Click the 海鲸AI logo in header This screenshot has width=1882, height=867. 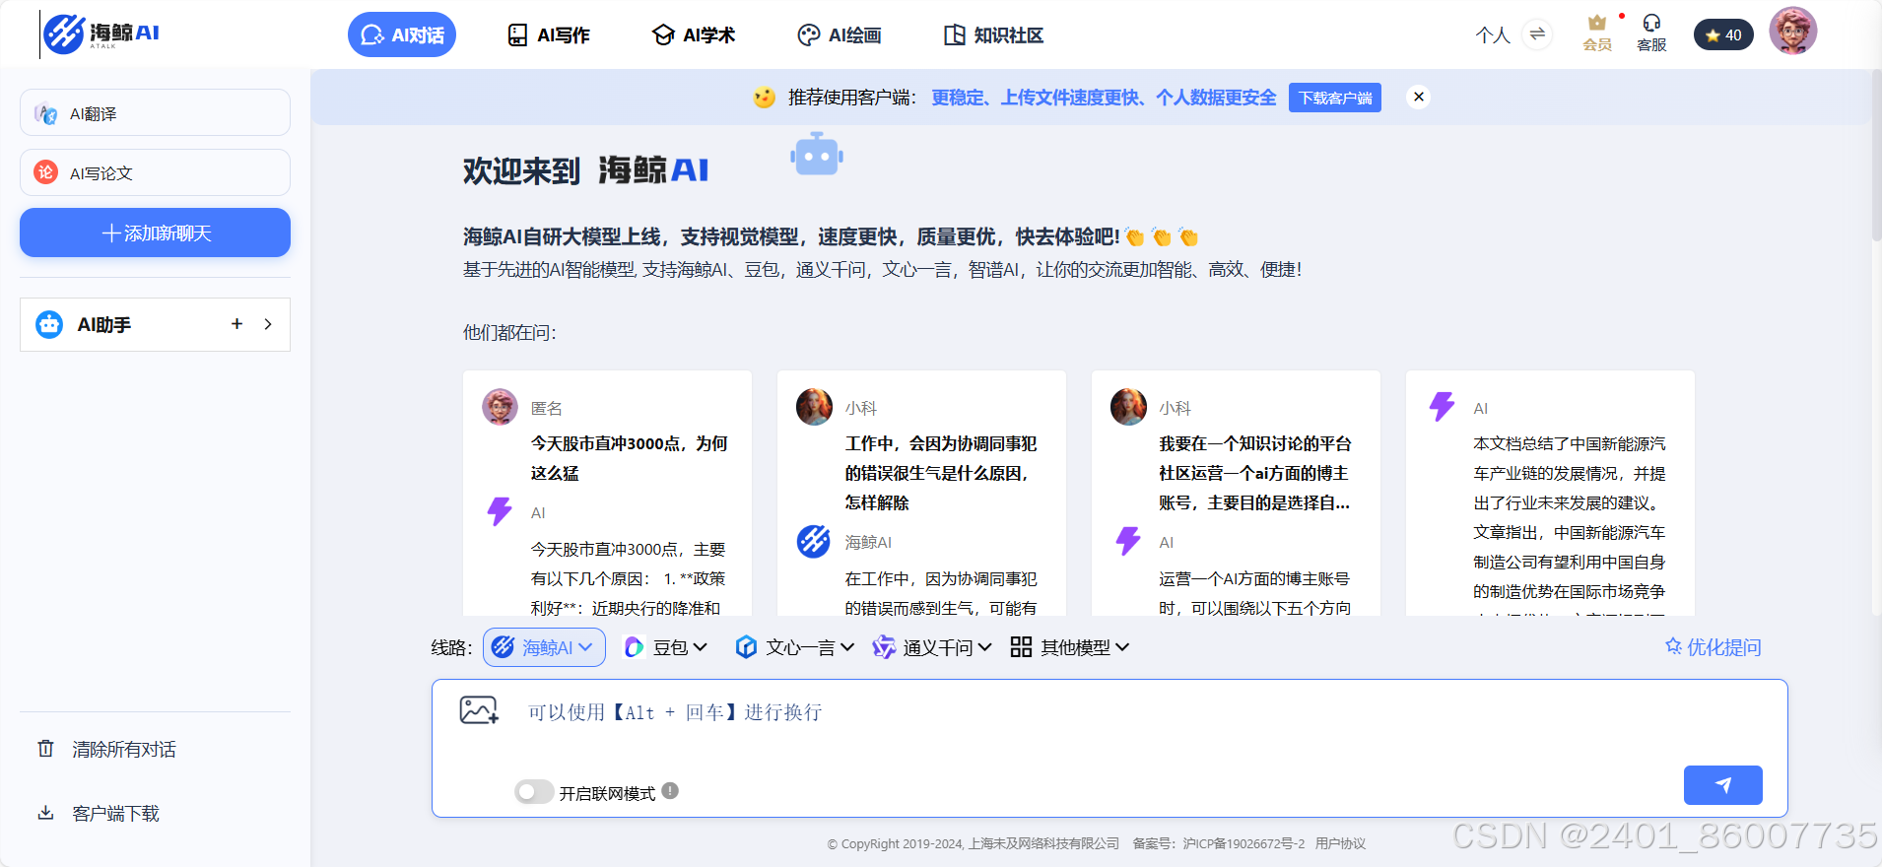click(101, 34)
